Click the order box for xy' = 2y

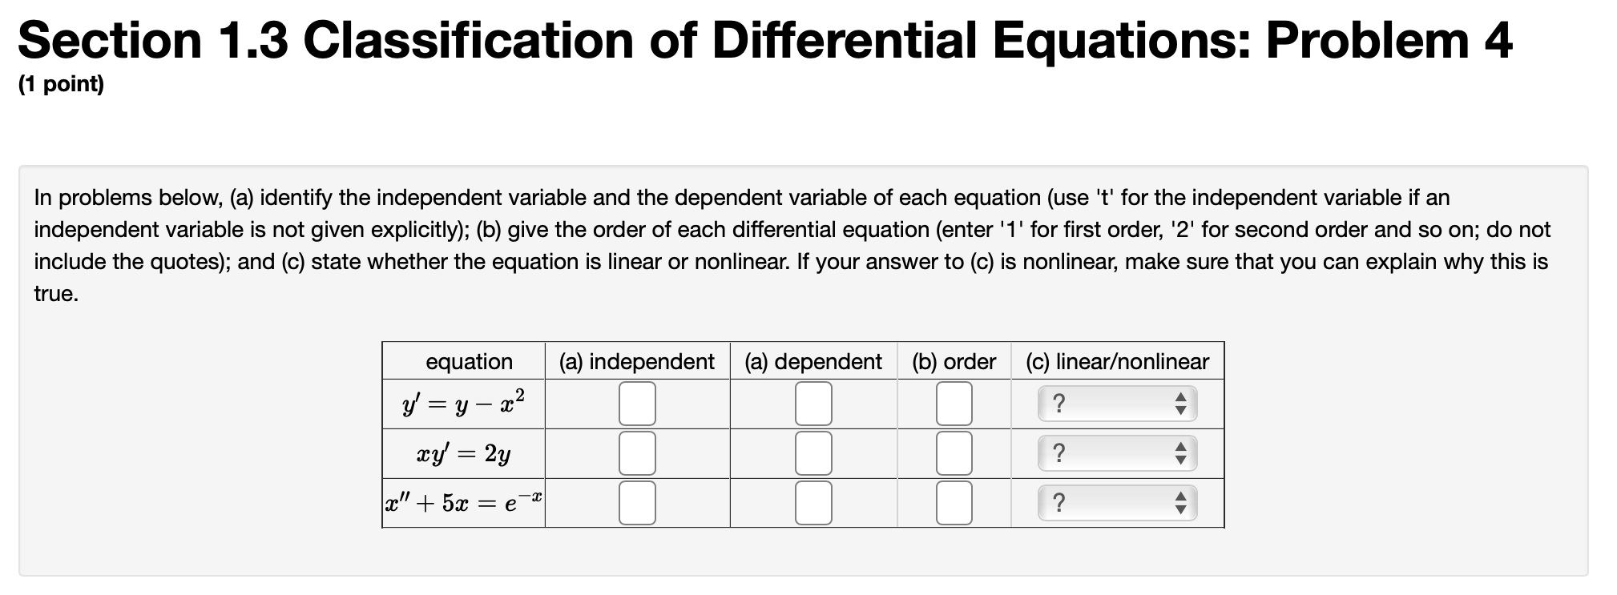point(955,452)
